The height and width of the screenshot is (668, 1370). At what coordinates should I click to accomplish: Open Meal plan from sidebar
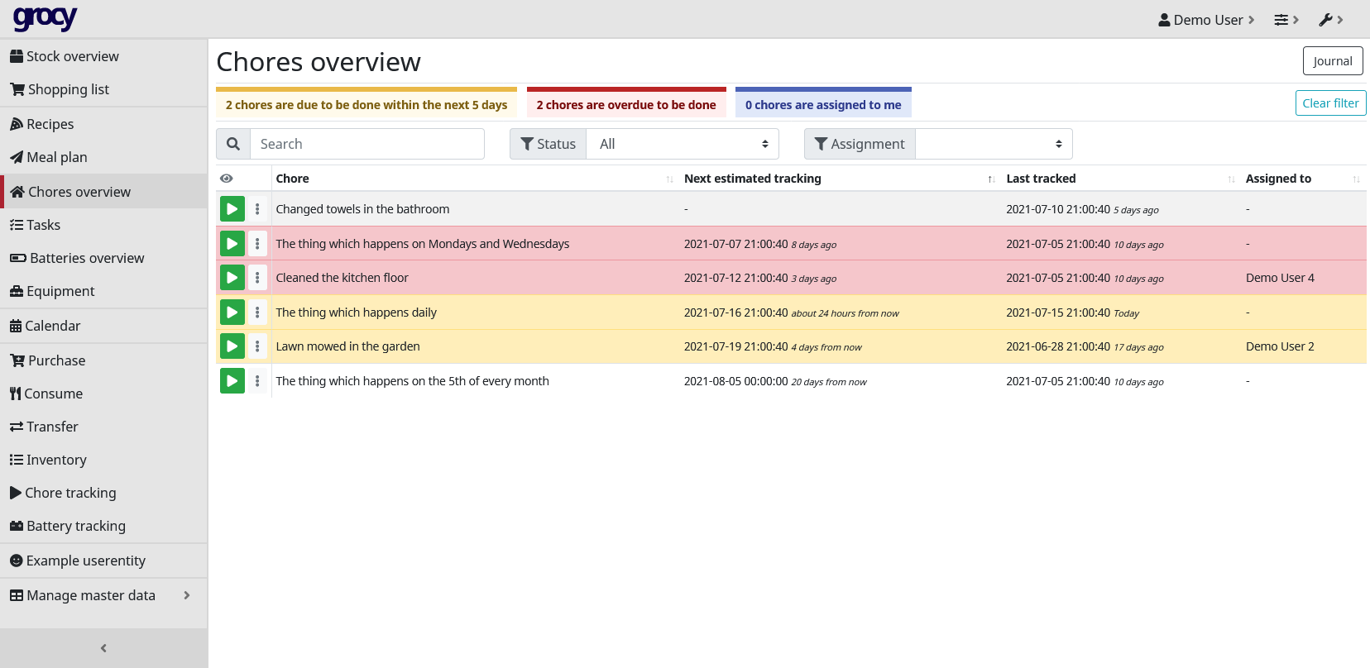click(x=56, y=157)
